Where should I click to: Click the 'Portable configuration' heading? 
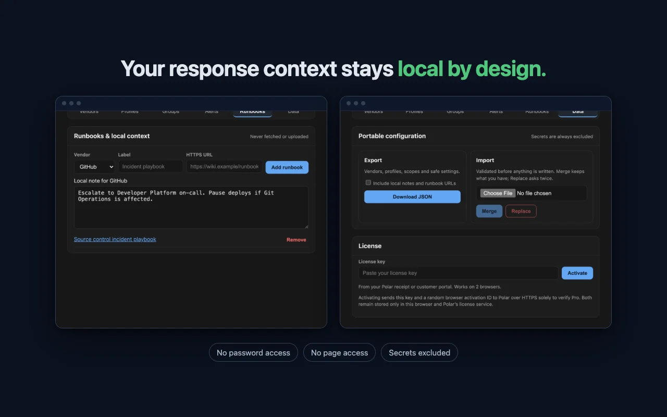[392, 136]
